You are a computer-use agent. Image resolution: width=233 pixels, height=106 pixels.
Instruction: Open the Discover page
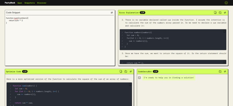point(42,3)
